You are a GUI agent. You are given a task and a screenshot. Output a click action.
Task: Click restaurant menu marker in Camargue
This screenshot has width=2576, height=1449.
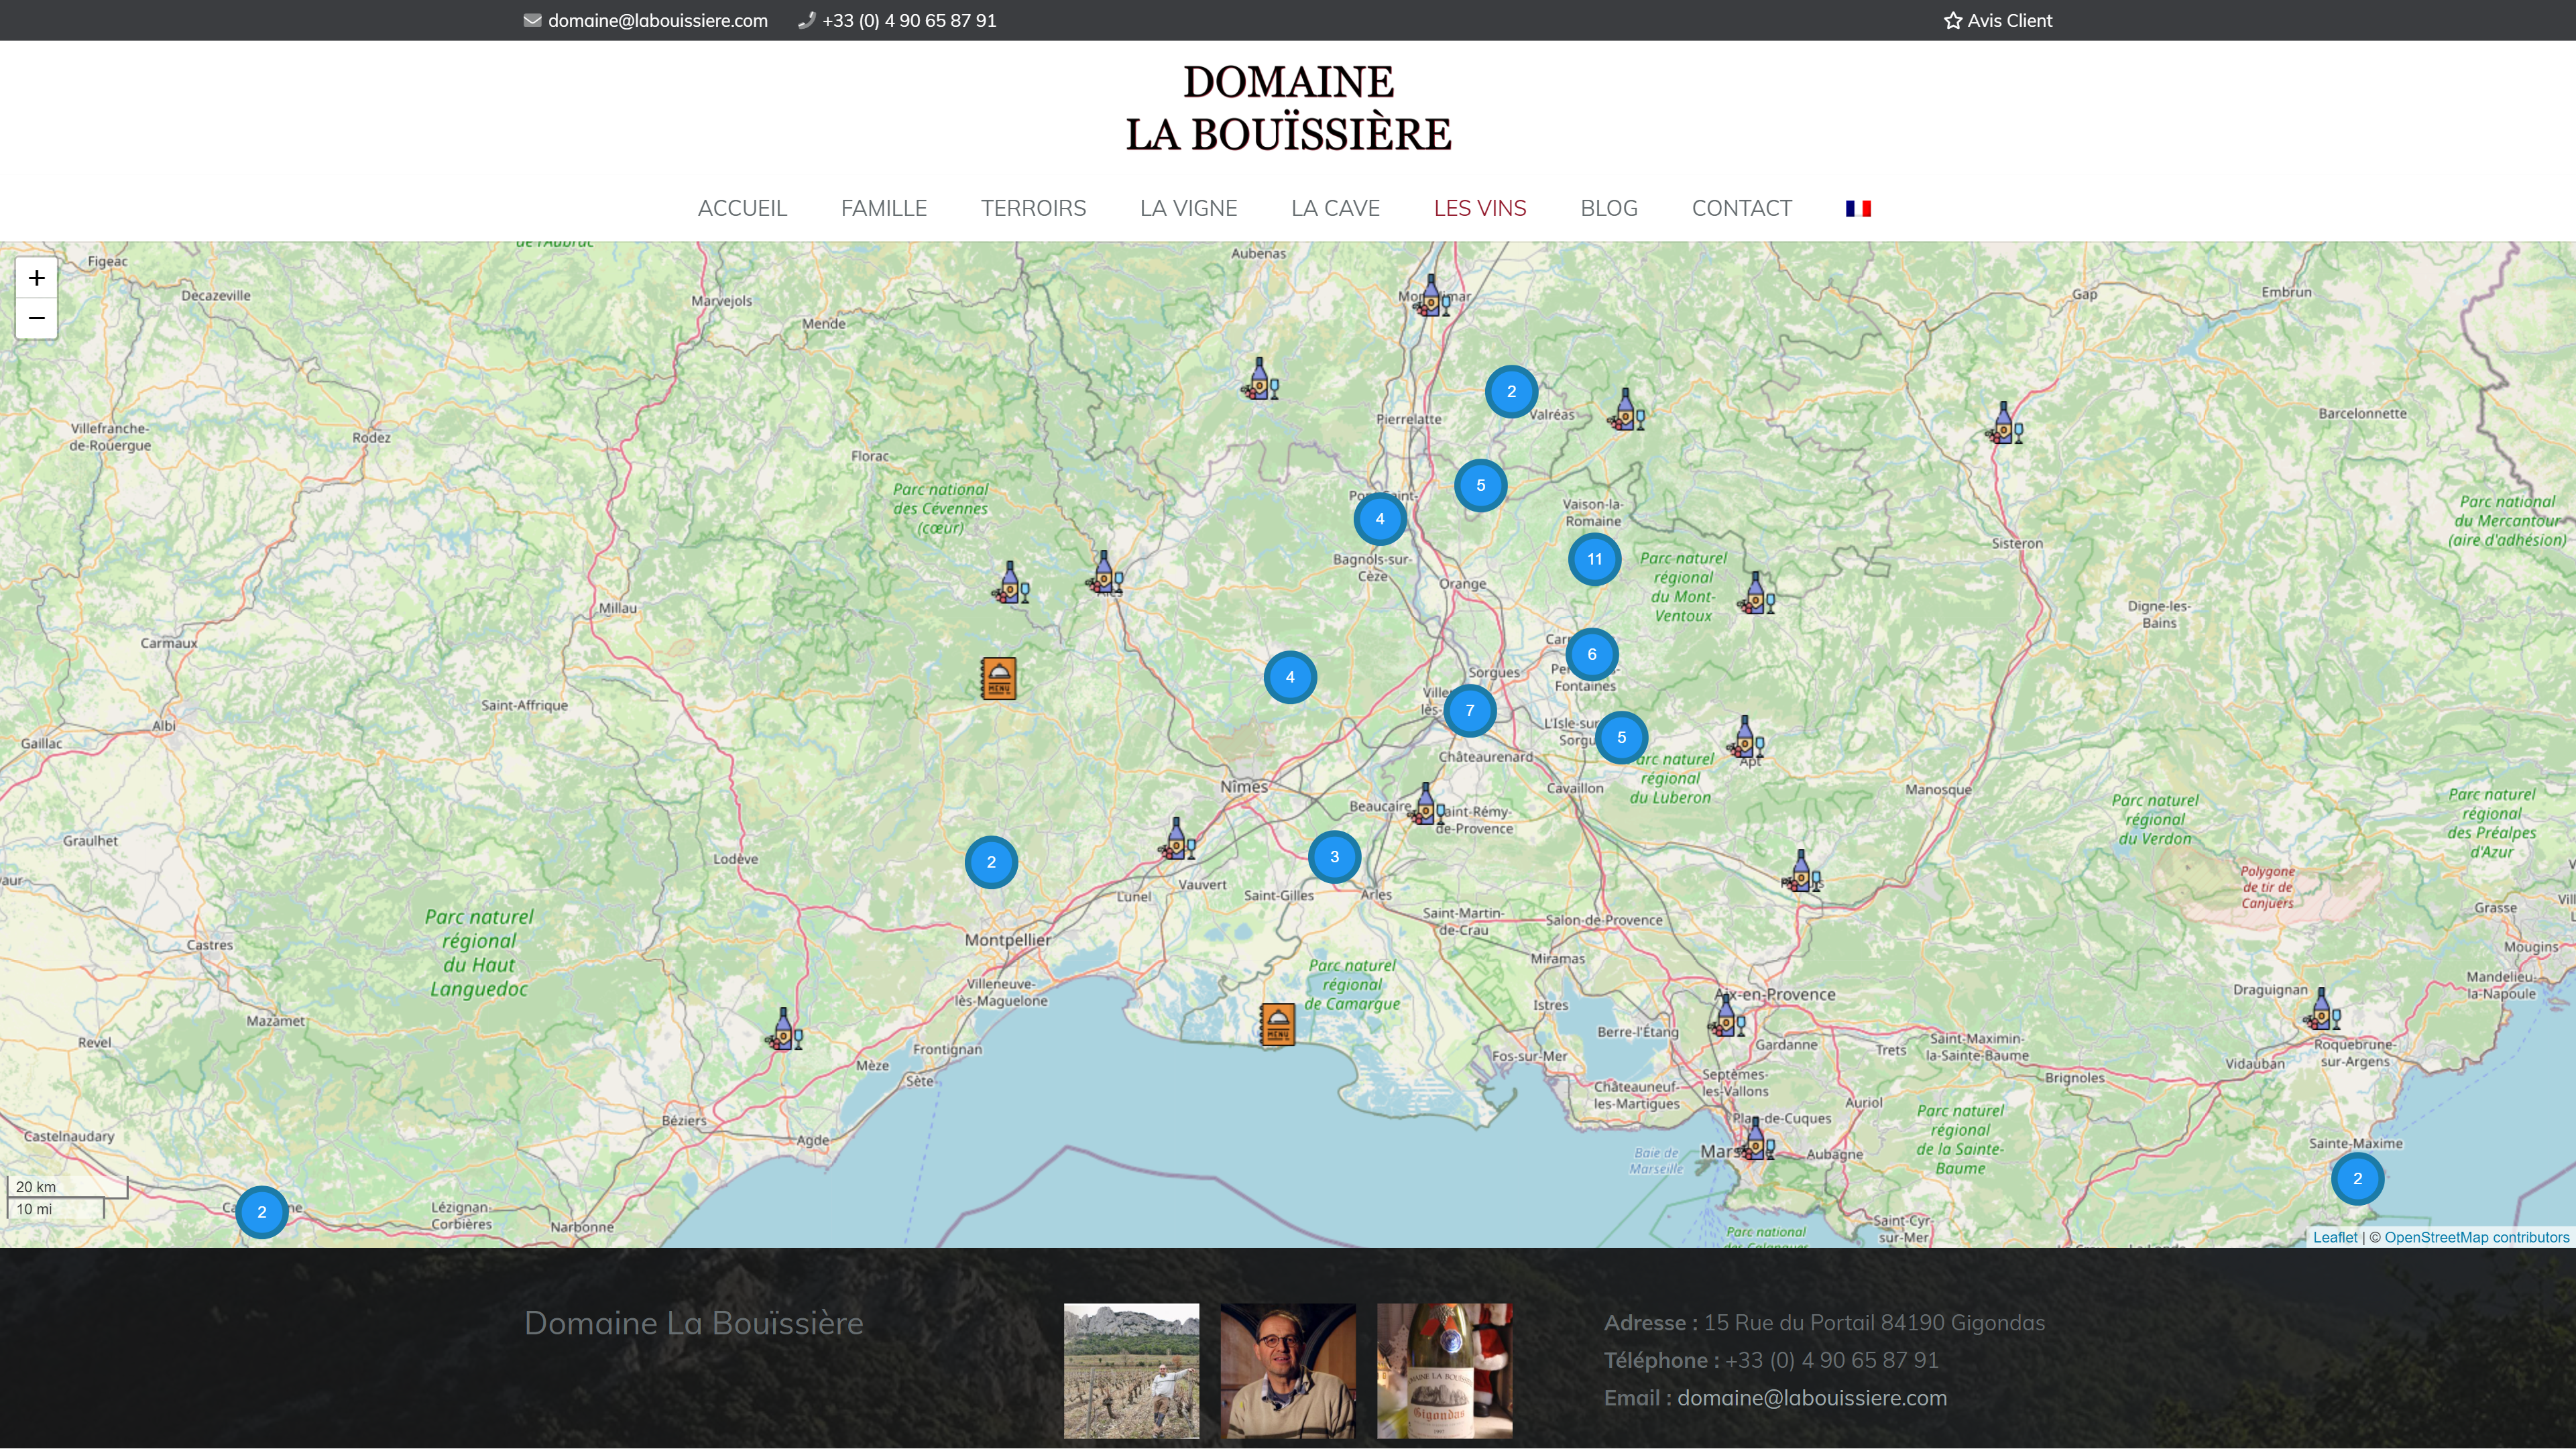coord(1277,1024)
